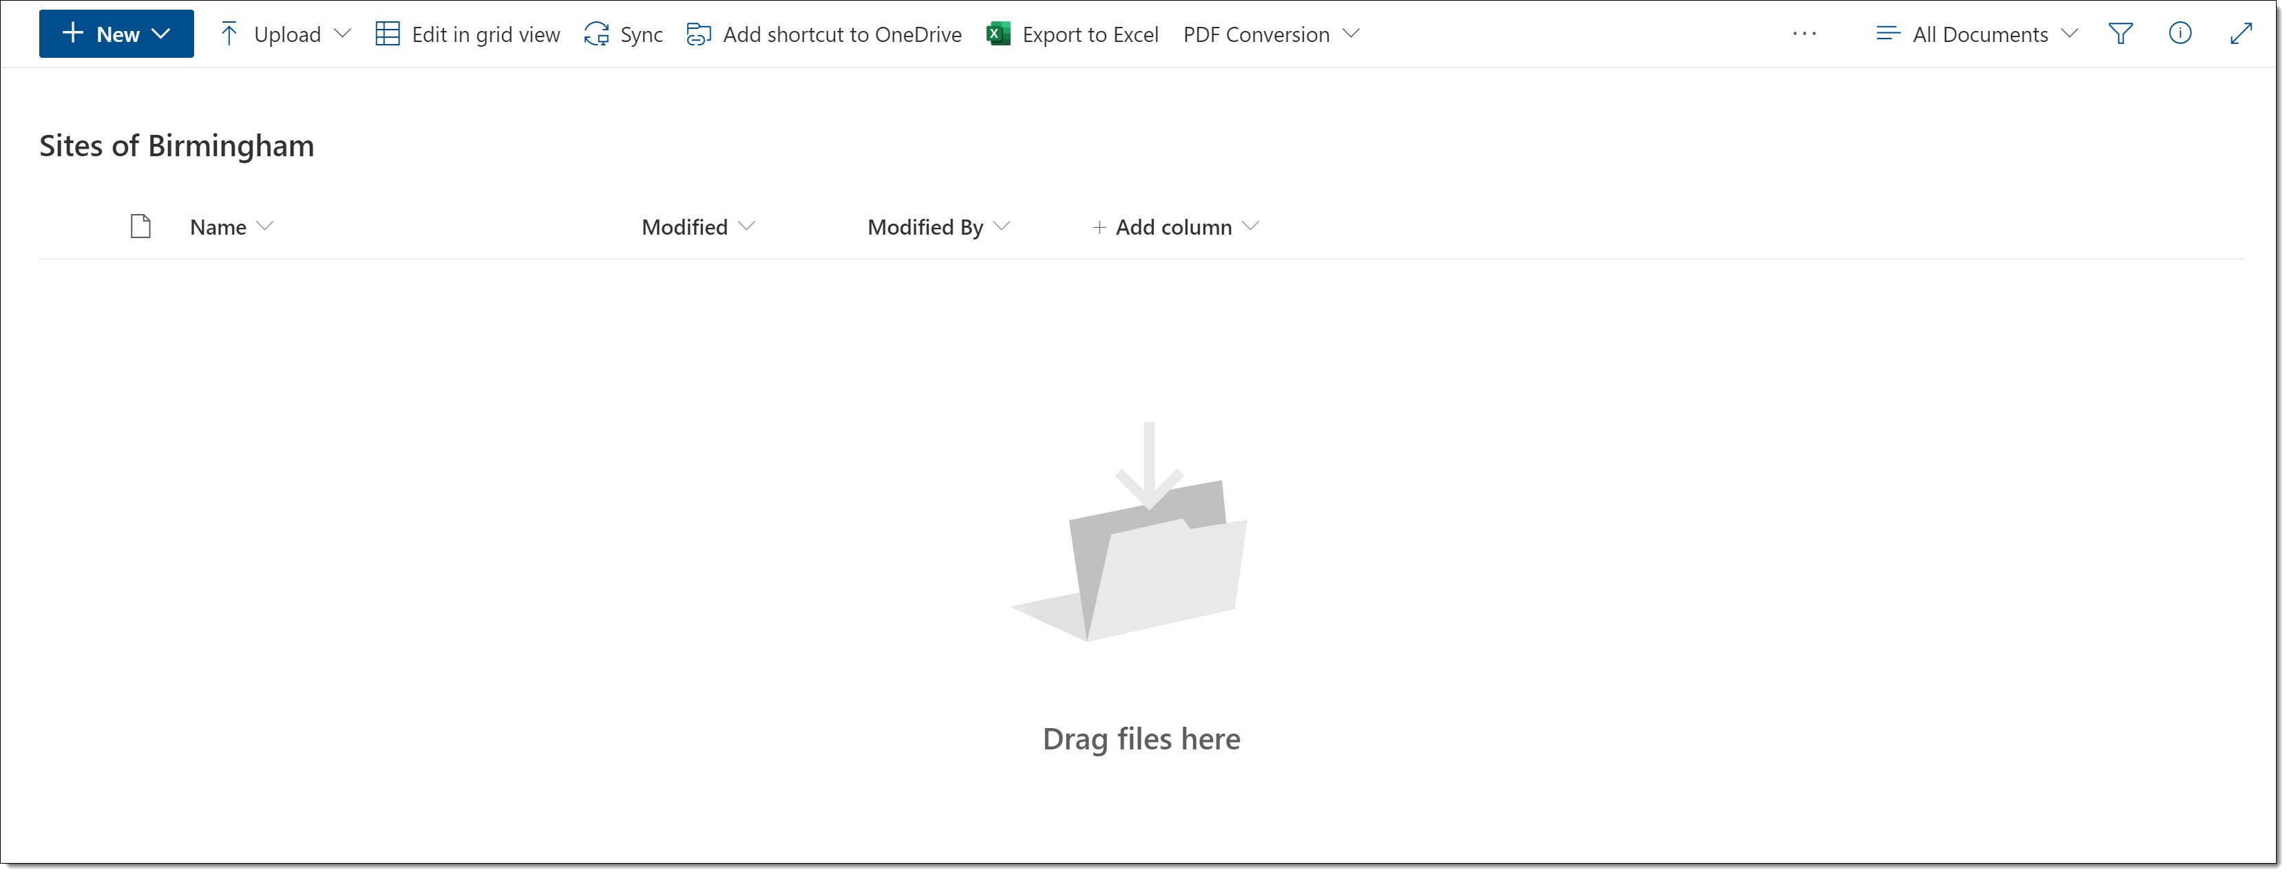Click the file type column icon
Screen dimensions: 2287x874
coord(140,226)
